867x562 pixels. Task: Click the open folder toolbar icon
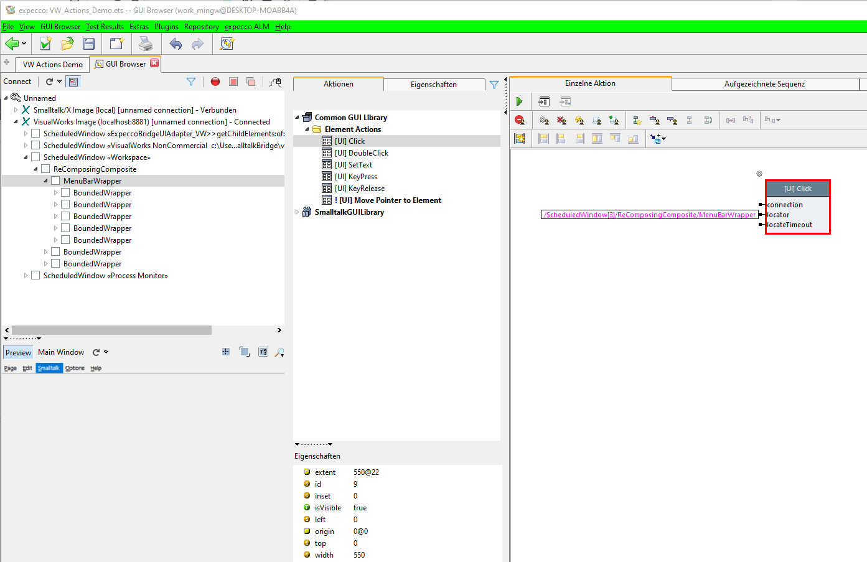pos(67,44)
